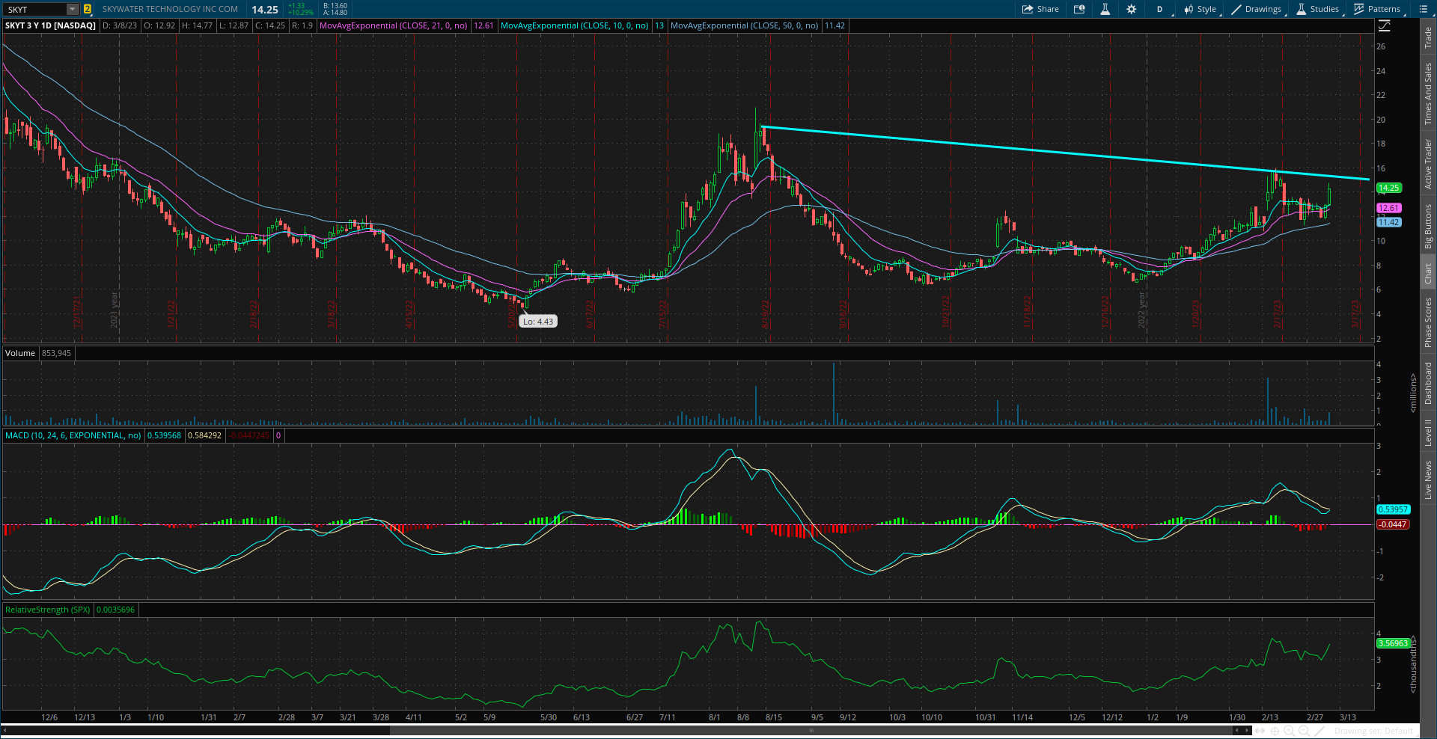Click the 853,945 volume value
This screenshot has height=739, width=1437.
(x=57, y=353)
